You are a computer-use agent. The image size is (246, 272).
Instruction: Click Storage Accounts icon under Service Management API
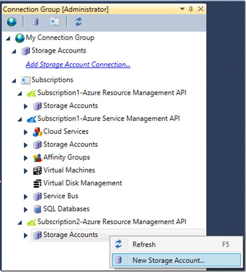[38, 145]
